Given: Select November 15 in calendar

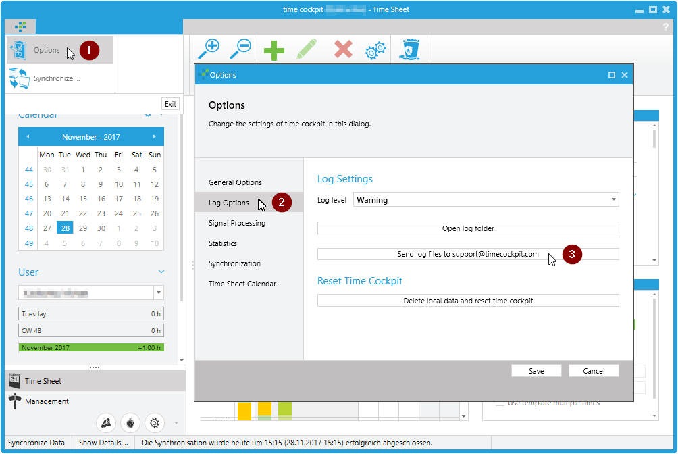Looking at the screenshot, I should pos(83,199).
